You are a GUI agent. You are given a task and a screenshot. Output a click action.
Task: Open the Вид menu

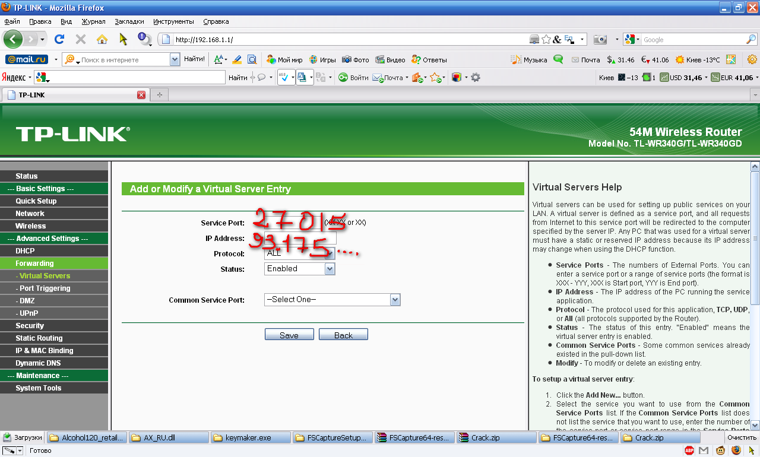(x=66, y=21)
